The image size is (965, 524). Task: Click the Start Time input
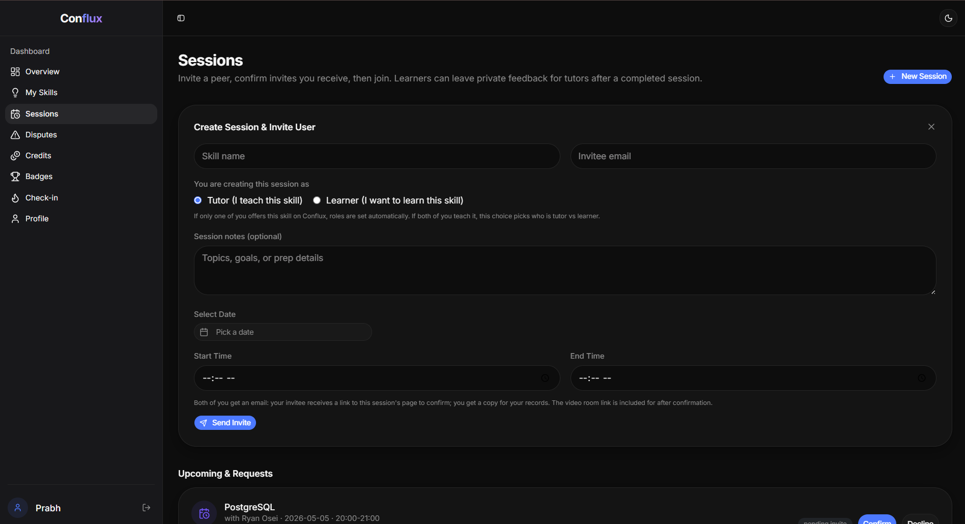377,378
